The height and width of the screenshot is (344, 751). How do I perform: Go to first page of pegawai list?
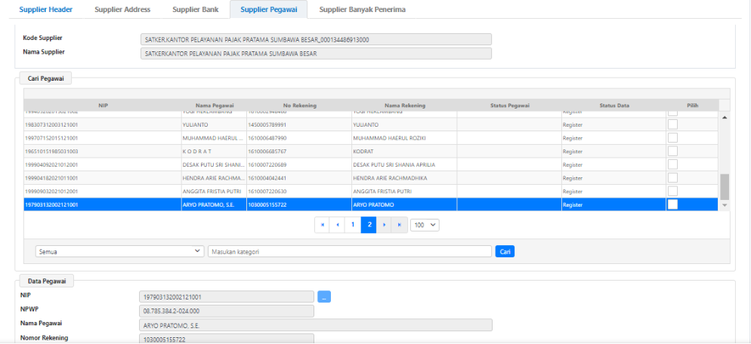pyautogui.click(x=323, y=225)
